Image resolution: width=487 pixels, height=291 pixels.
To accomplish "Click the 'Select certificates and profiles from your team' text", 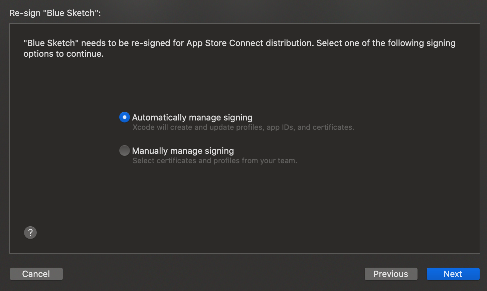I will (215, 161).
